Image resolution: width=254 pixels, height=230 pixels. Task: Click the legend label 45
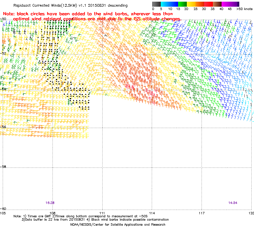point(230,9)
